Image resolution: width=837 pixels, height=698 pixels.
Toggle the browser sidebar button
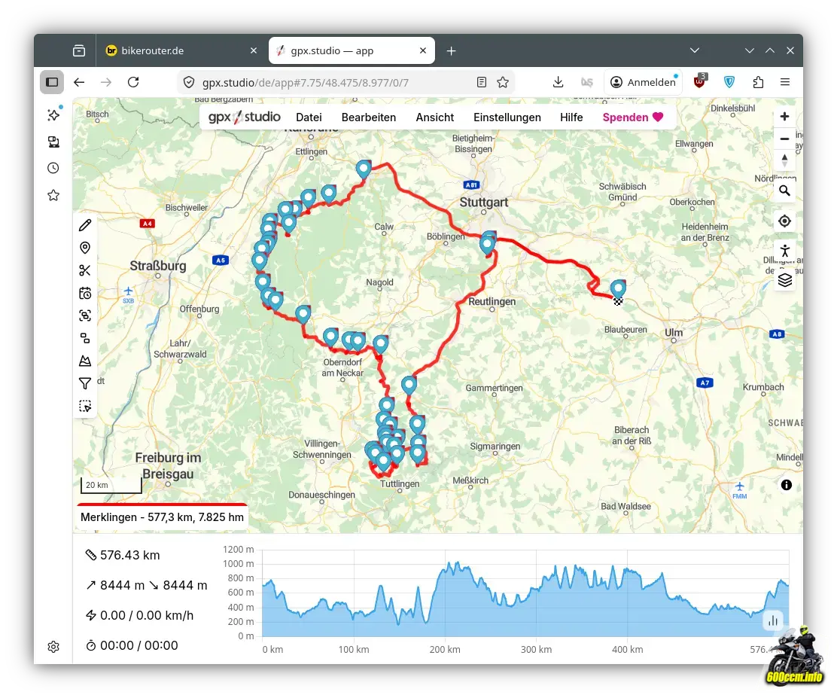(52, 82)
